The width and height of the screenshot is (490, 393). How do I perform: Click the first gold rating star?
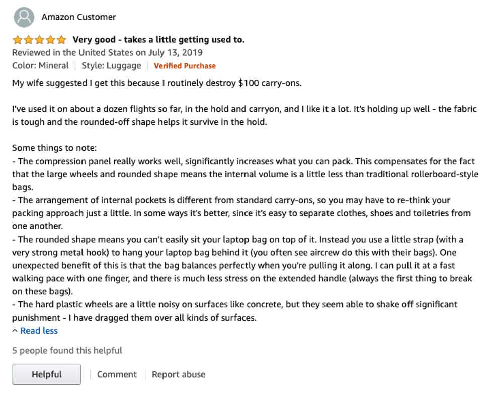[x=18, y=40]
